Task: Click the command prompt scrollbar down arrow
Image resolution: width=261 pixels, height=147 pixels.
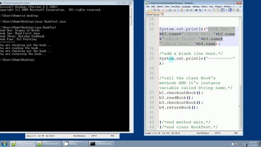Action: click(x=131, y=130)
